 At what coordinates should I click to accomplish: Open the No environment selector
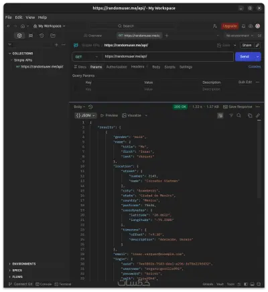coord(239,35)
